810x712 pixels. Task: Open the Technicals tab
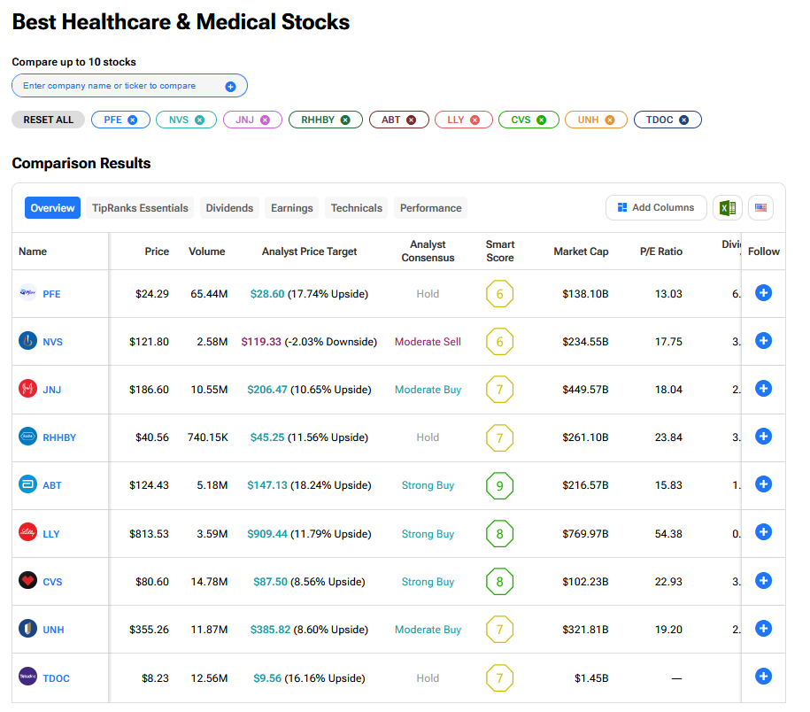tap(356, 208)
